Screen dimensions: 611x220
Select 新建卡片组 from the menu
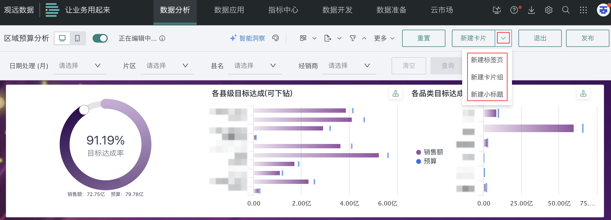coord(487,77)
